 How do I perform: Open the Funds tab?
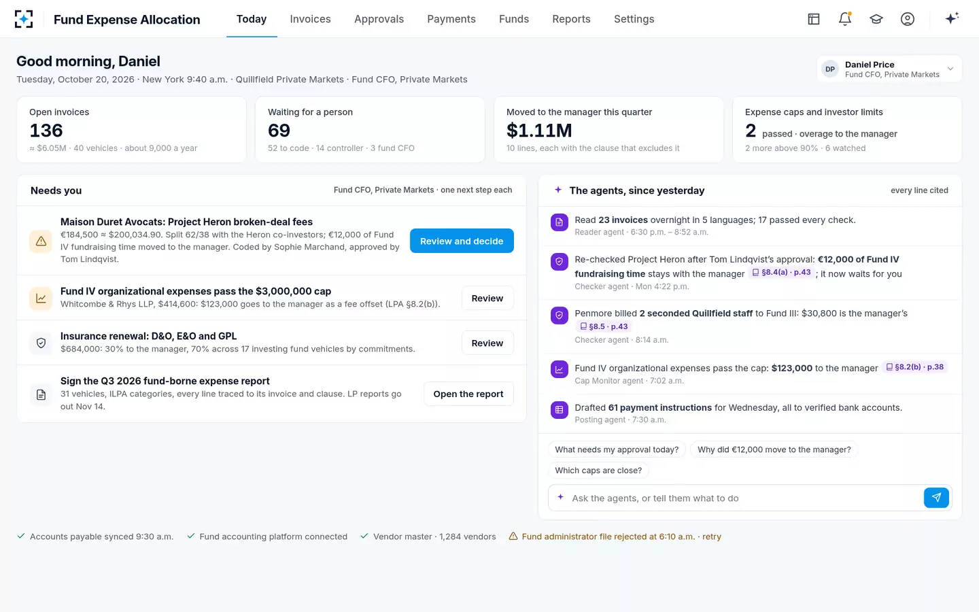(x=514, y=19)
